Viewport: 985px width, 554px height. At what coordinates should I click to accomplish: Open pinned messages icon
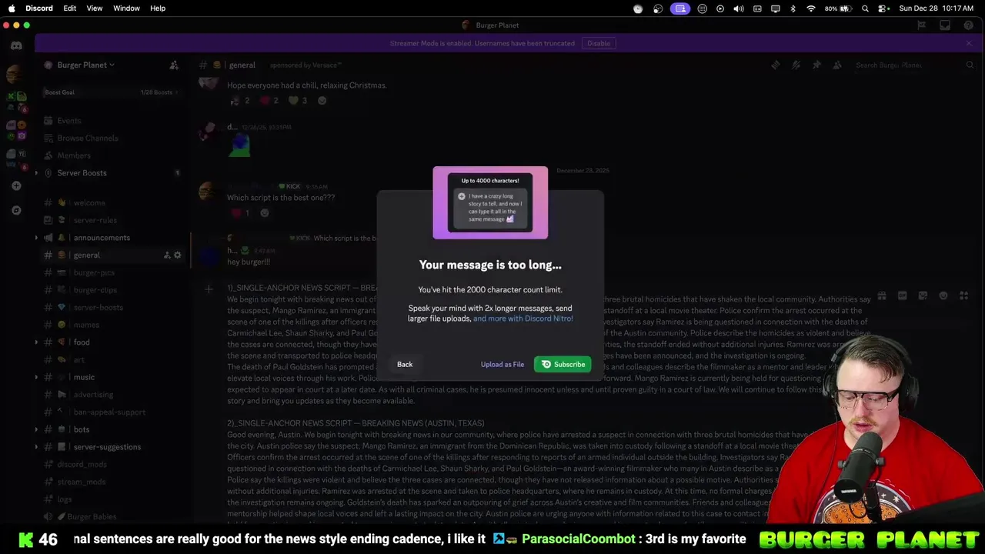(x=816, y=65)
